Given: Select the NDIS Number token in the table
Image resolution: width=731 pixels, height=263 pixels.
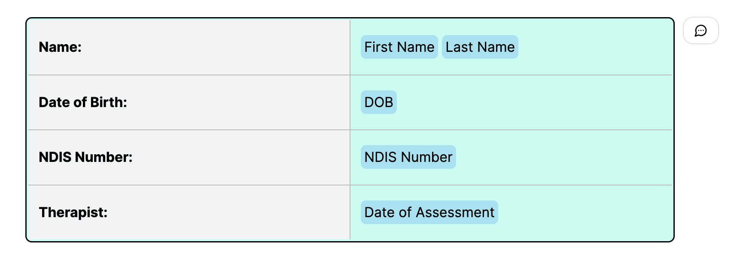Looking at the screenshot, I should 408,157.
